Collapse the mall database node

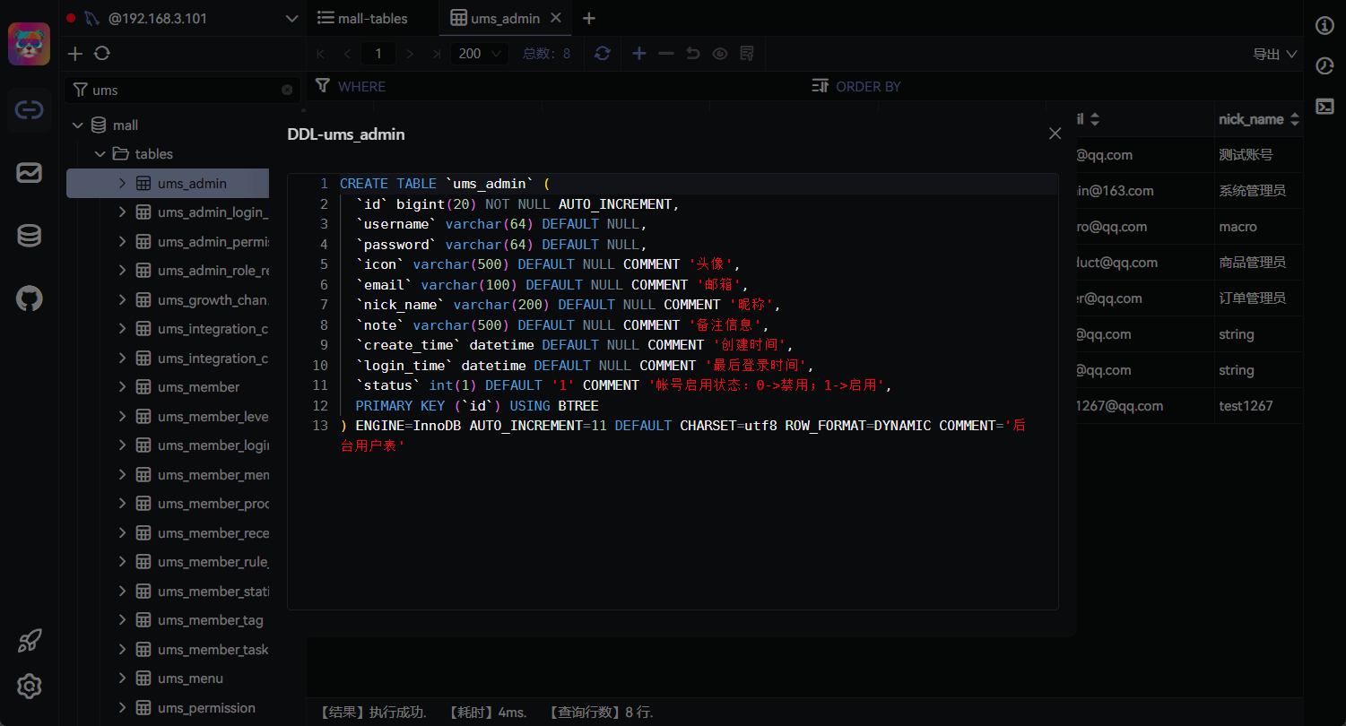click(x=77, y=125)
